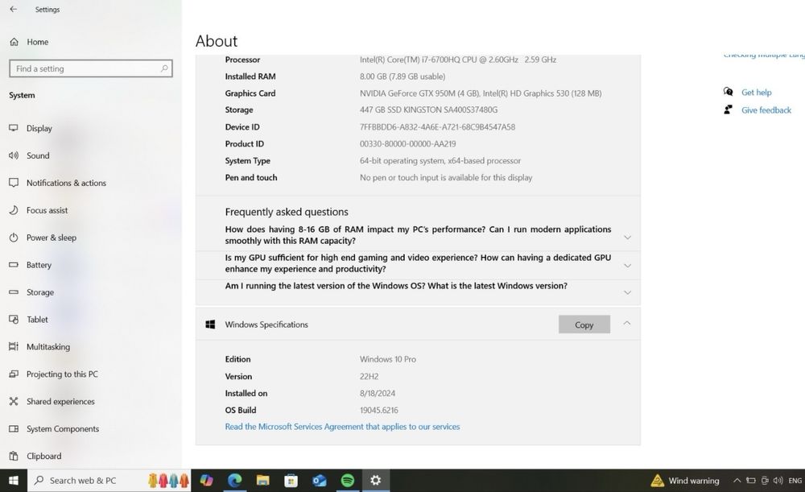Screen dimensions: 805x492
Task: Select the Installed RAM value 8.00 GB
Action: (x=402, y=76)
